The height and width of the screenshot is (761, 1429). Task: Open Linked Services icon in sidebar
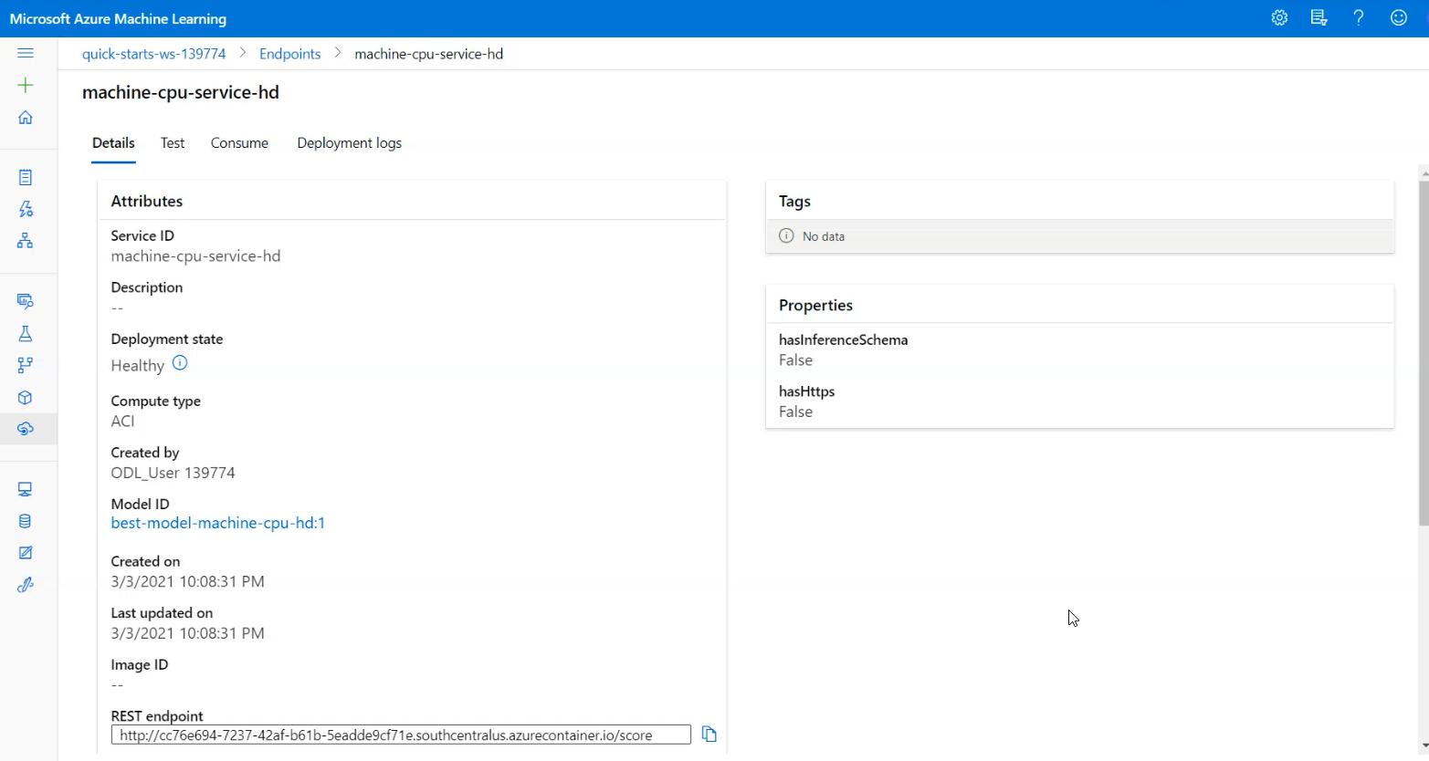pos(26,585)
